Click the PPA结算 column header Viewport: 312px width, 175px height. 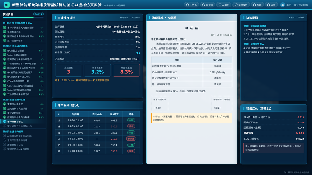tap(114, 114)
